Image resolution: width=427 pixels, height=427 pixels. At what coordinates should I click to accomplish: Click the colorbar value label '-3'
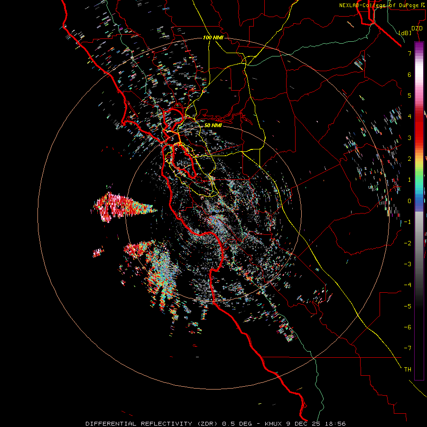(x=408, y=264)
